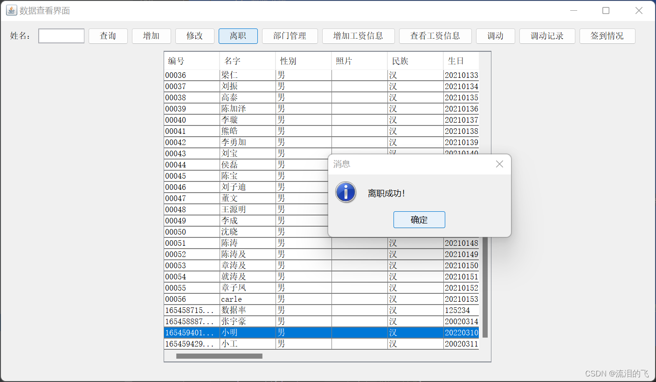Click the ID cell 00047
The image size is (656, 382).
pos(192,198)
